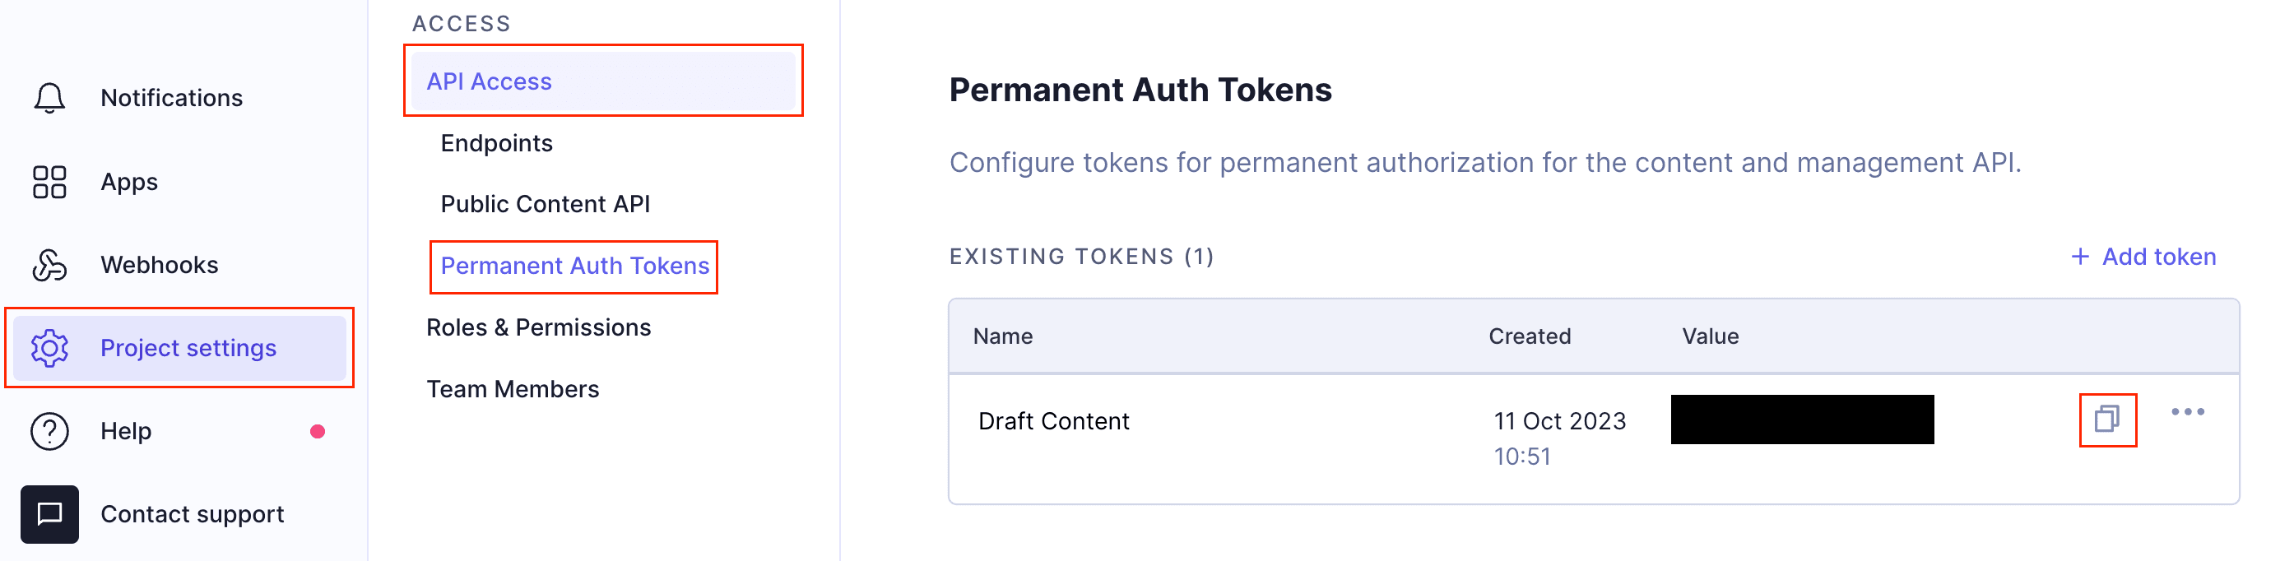Open the Help question mark icon

[49, 431]
